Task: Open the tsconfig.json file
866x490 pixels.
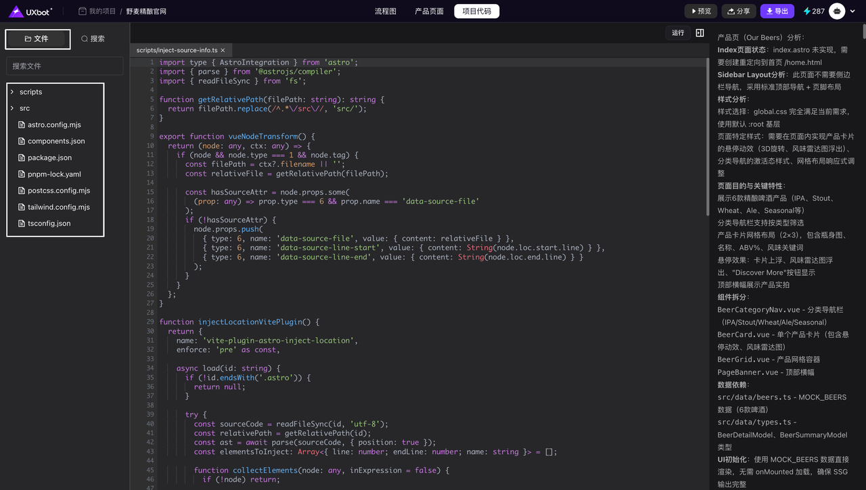Action: (x=49, y=224)
